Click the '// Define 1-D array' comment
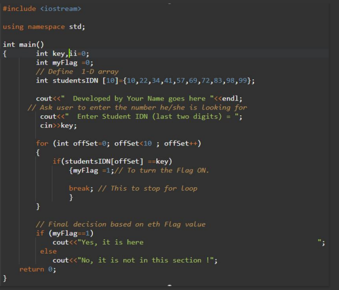 point(77,71)
